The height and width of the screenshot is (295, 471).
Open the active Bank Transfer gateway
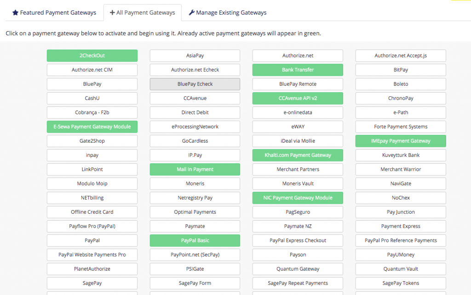tap(298, 70)
